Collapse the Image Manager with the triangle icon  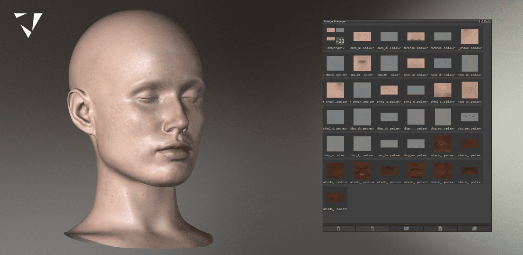pos(483,21)
